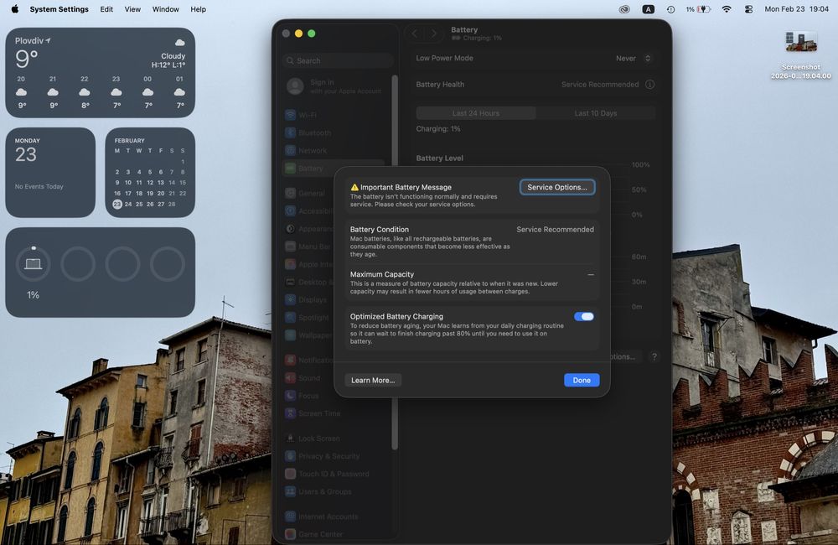
Task: Click Done to close the dialog
Action: click(x=582, y=381)
